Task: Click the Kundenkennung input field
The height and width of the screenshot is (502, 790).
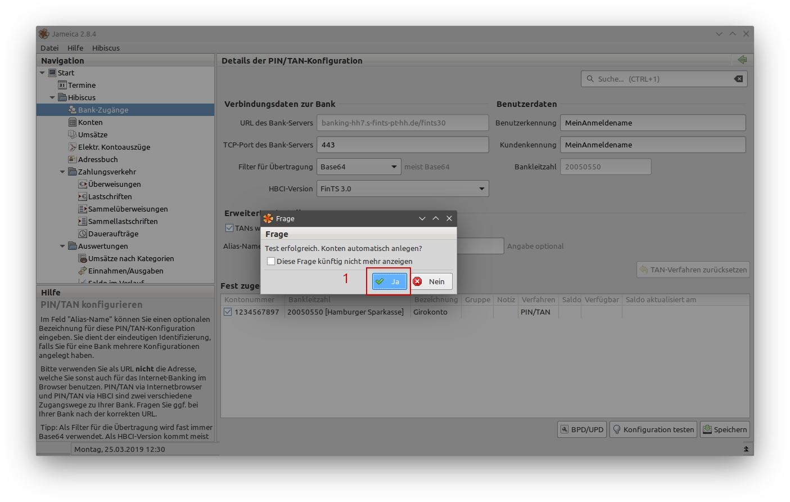Action: point(653,145)
